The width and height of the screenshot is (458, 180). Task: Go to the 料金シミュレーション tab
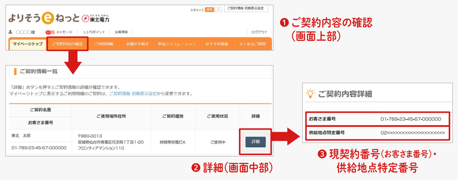tap(177, 44)
